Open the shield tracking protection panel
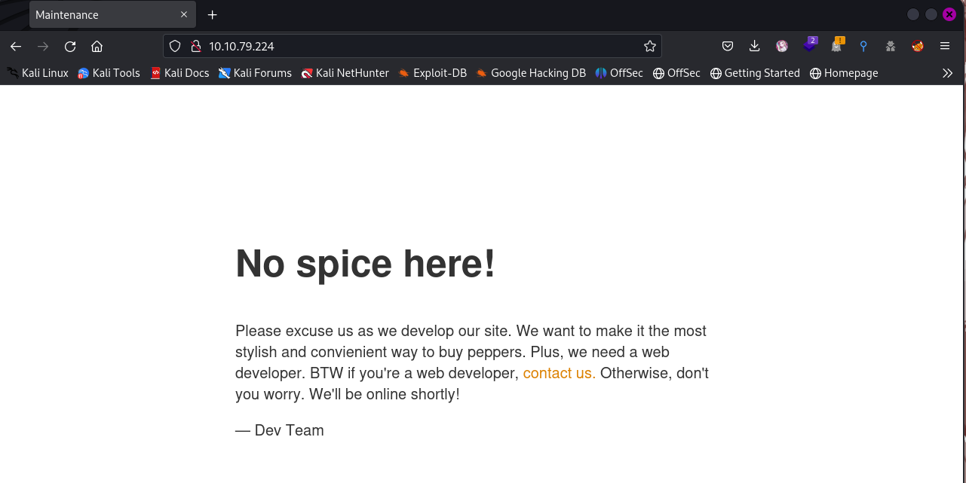 (175, 46)
